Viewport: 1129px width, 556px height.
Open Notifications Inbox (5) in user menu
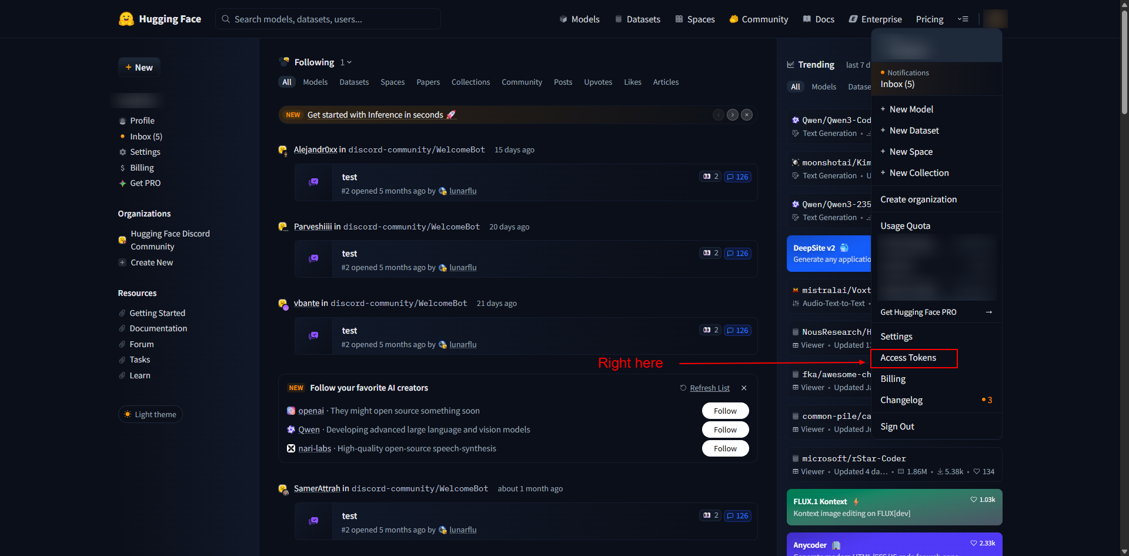[937, 79]
